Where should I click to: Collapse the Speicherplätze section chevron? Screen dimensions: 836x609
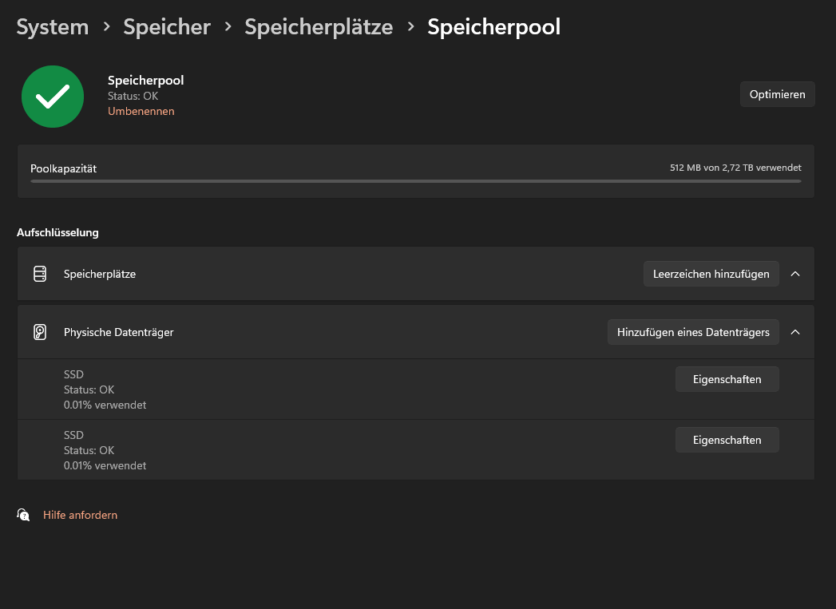tap(795, 274)
